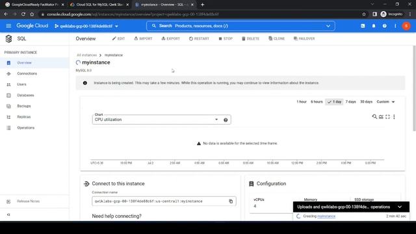This screenshot has width=416, height=234.
Task: Select the 6 hours time range
Action: click(x=317, y=102)
